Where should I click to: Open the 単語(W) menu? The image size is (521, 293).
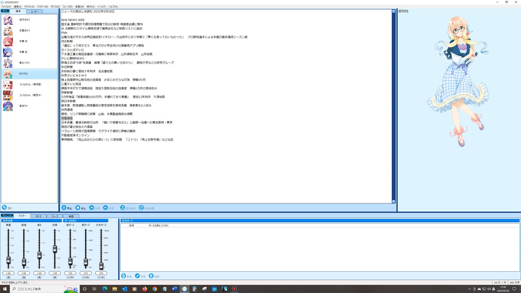pyautogui.click(x=79, y=7)
